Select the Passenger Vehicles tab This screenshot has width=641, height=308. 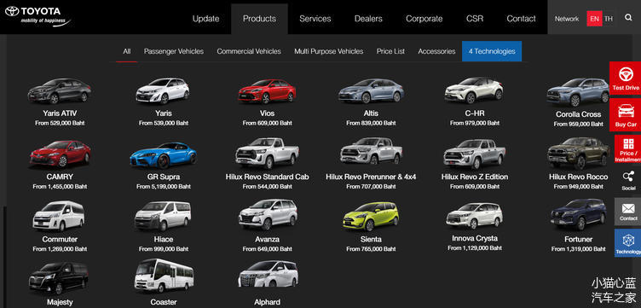174,51
